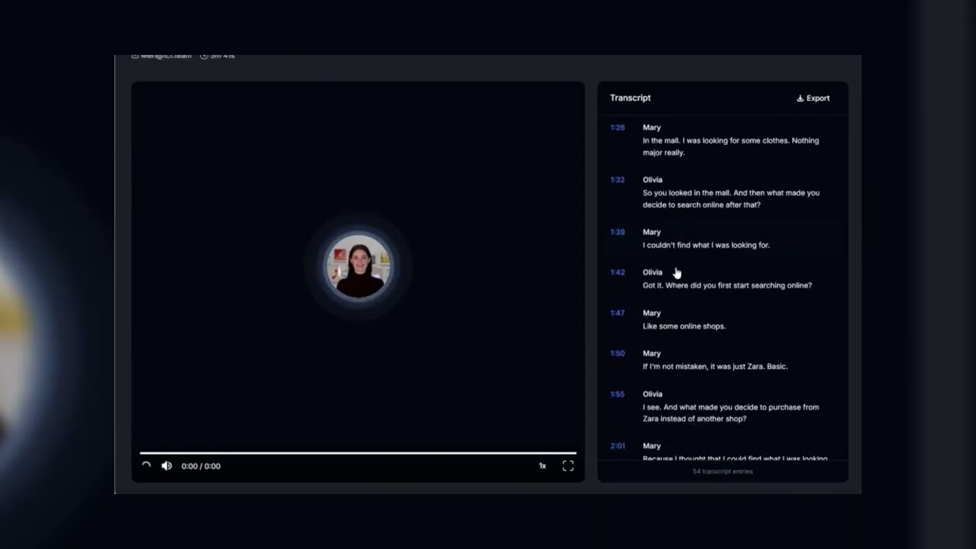Click speaker name Olivia at 1:32
This screenshot has width=976, height=549.
pyautogui.click(x=653, y=180)
